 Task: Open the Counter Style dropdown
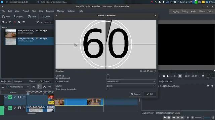[x=131, y=81]
